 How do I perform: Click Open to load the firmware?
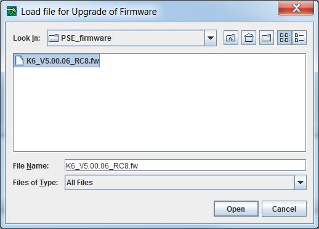tap(236, 209)
